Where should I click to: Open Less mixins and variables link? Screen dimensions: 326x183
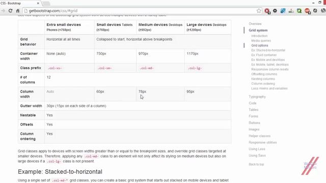[269, 88]
